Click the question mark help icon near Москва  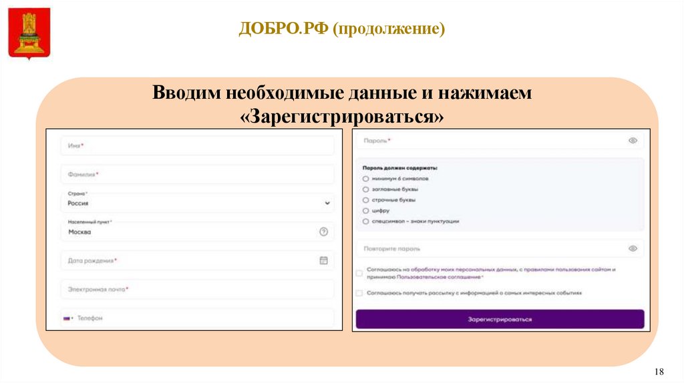click(x=323, y=232)
